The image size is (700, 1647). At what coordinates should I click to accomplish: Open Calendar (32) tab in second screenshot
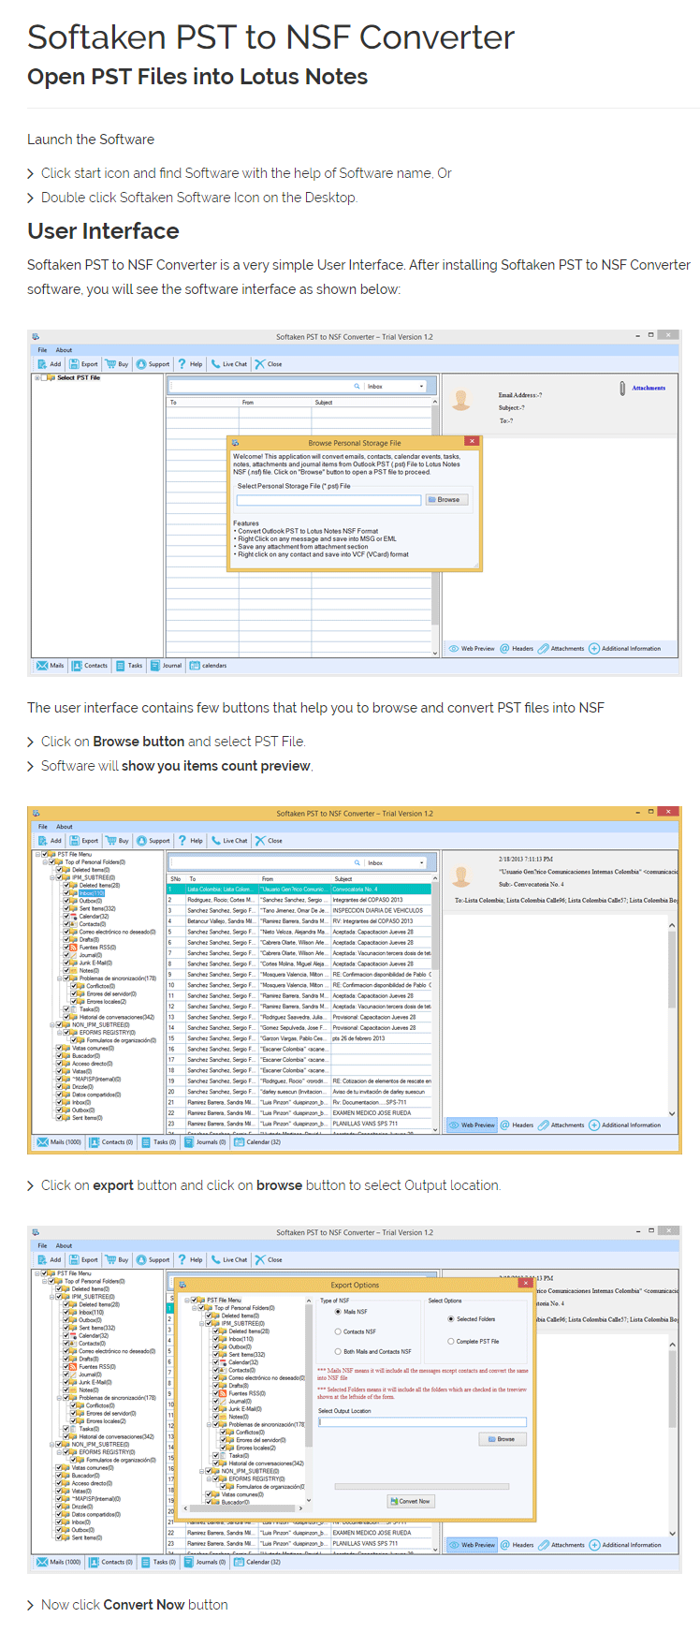tap(256, 1142)
